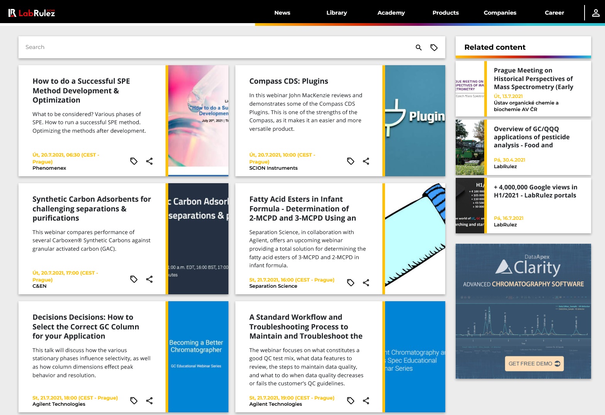Open the user account icon

click(596, 13)
